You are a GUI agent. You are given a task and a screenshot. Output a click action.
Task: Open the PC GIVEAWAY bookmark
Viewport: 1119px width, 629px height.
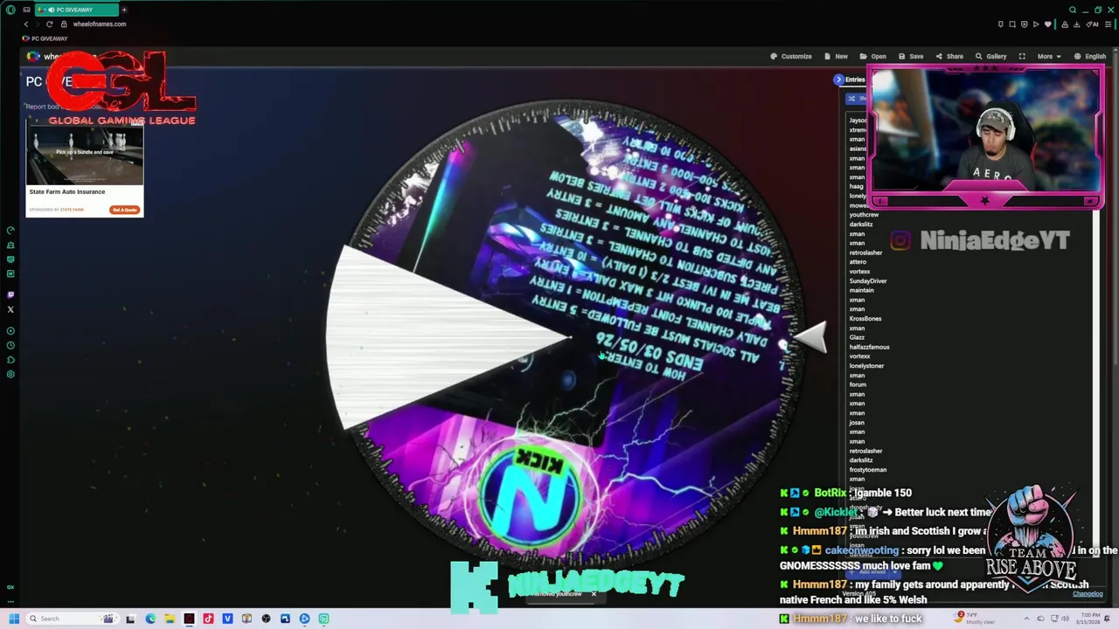(45, 38)
